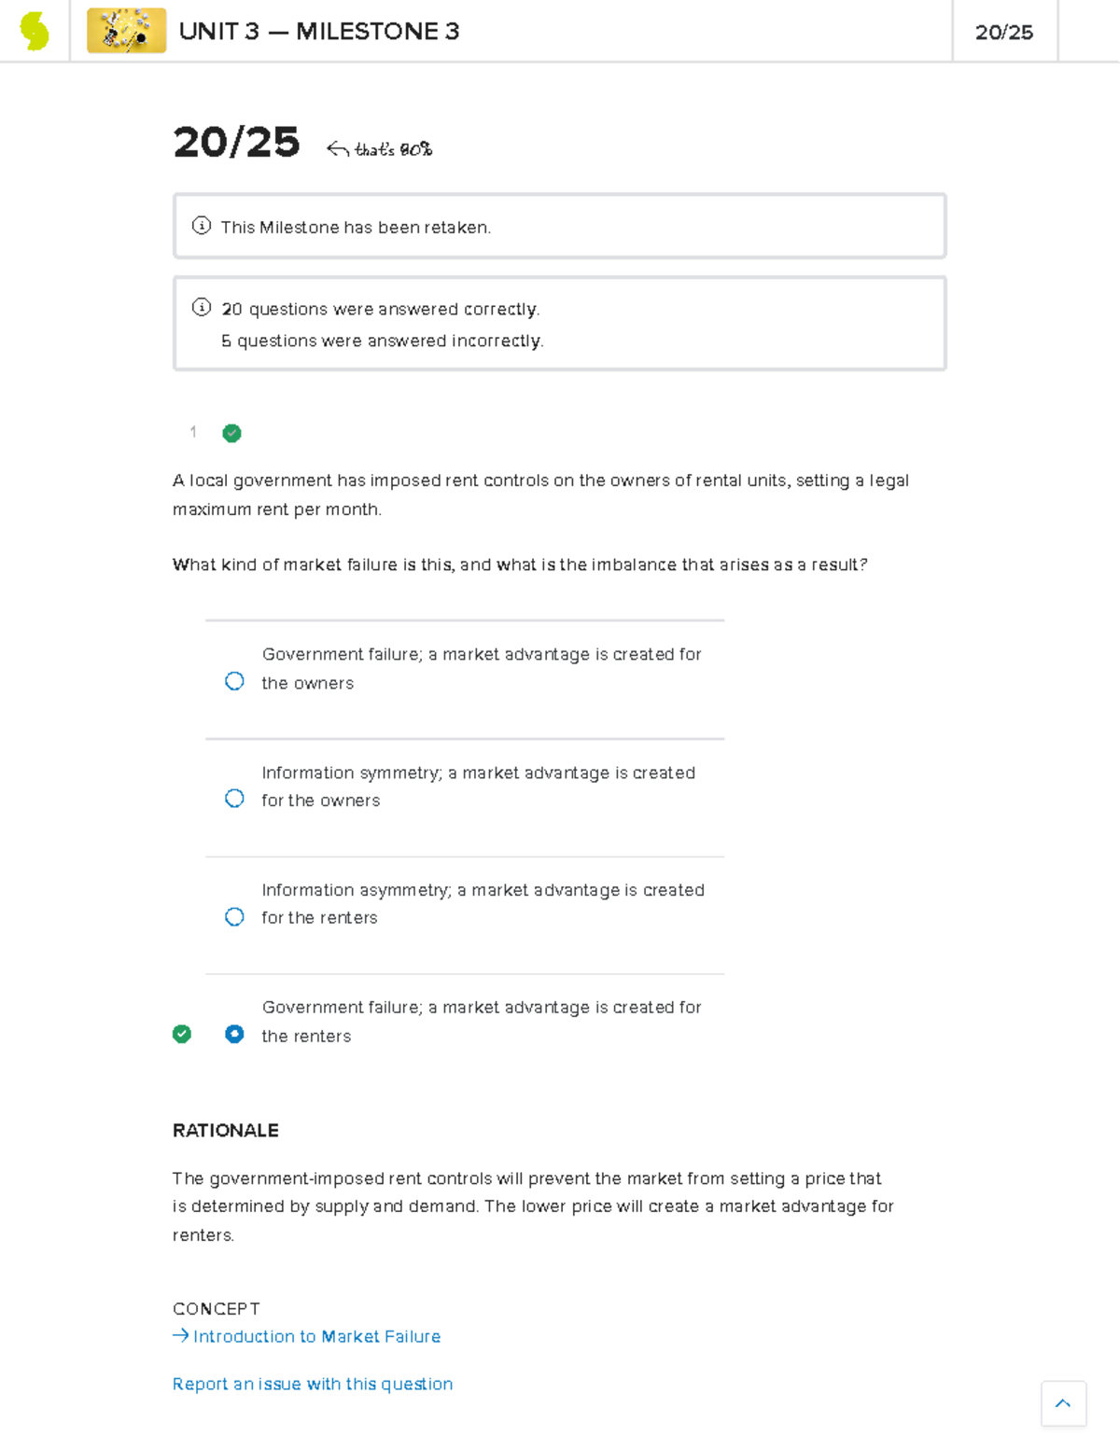Click the large 20/25 score heading
The height and width of the screenshot is (1449, 1120).
pos(236,143)
